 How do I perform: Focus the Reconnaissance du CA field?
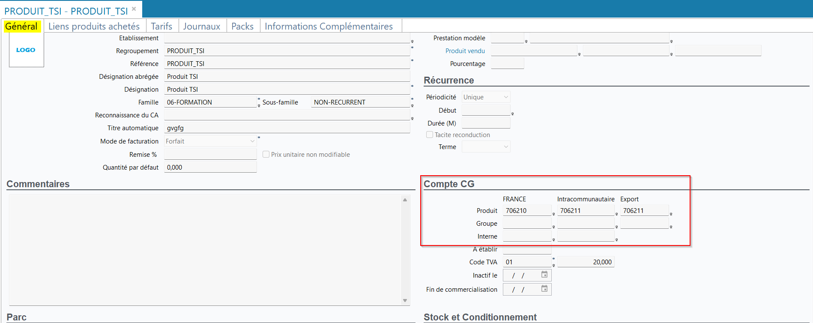click(287, 115)
